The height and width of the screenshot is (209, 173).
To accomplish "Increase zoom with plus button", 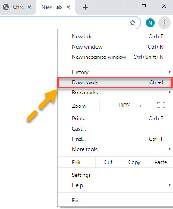I will [140, 106].
